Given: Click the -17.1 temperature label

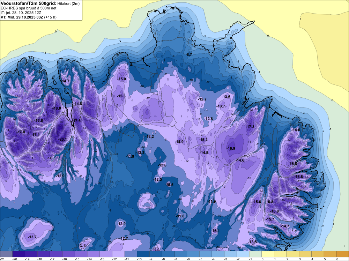Looking at the screenshot, I should click(35, 135).
